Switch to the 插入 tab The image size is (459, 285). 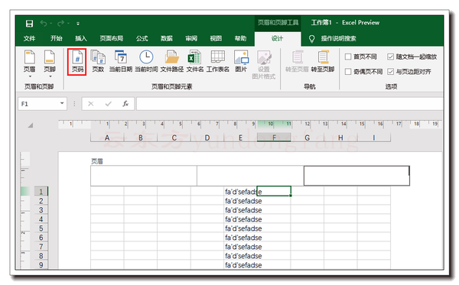81,38
